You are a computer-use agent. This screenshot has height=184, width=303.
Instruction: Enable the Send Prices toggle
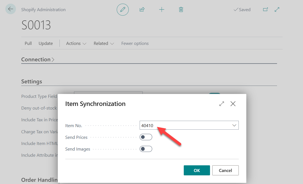(x=146, y=137)
